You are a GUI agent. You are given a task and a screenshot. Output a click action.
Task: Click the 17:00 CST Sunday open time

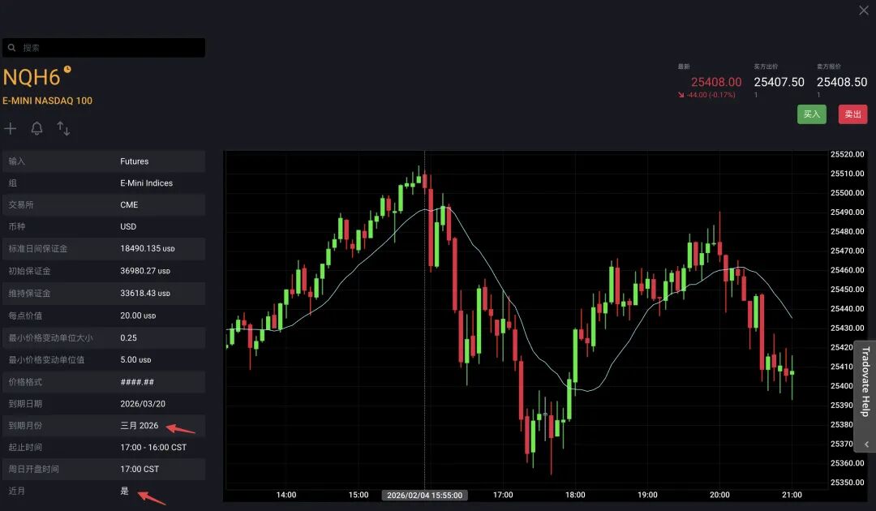click(x=140, y=469)
